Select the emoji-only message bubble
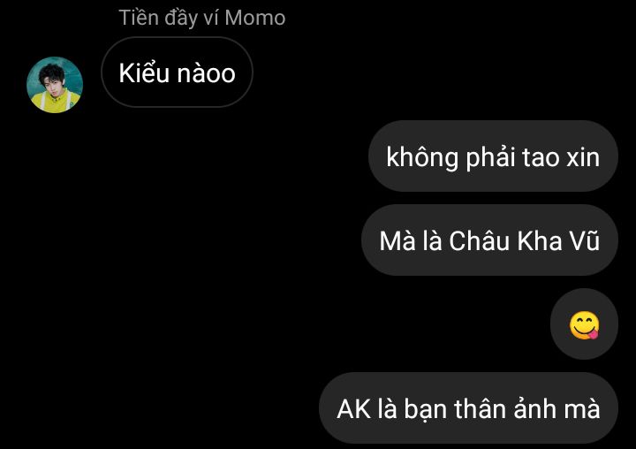The image size is (636, 449). point(584,324)
